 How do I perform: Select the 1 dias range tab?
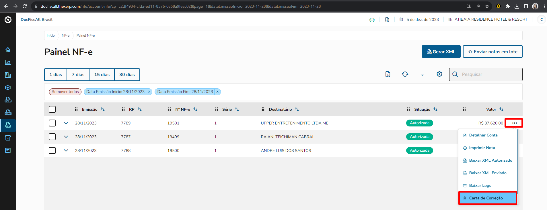[x=56, y=75]
